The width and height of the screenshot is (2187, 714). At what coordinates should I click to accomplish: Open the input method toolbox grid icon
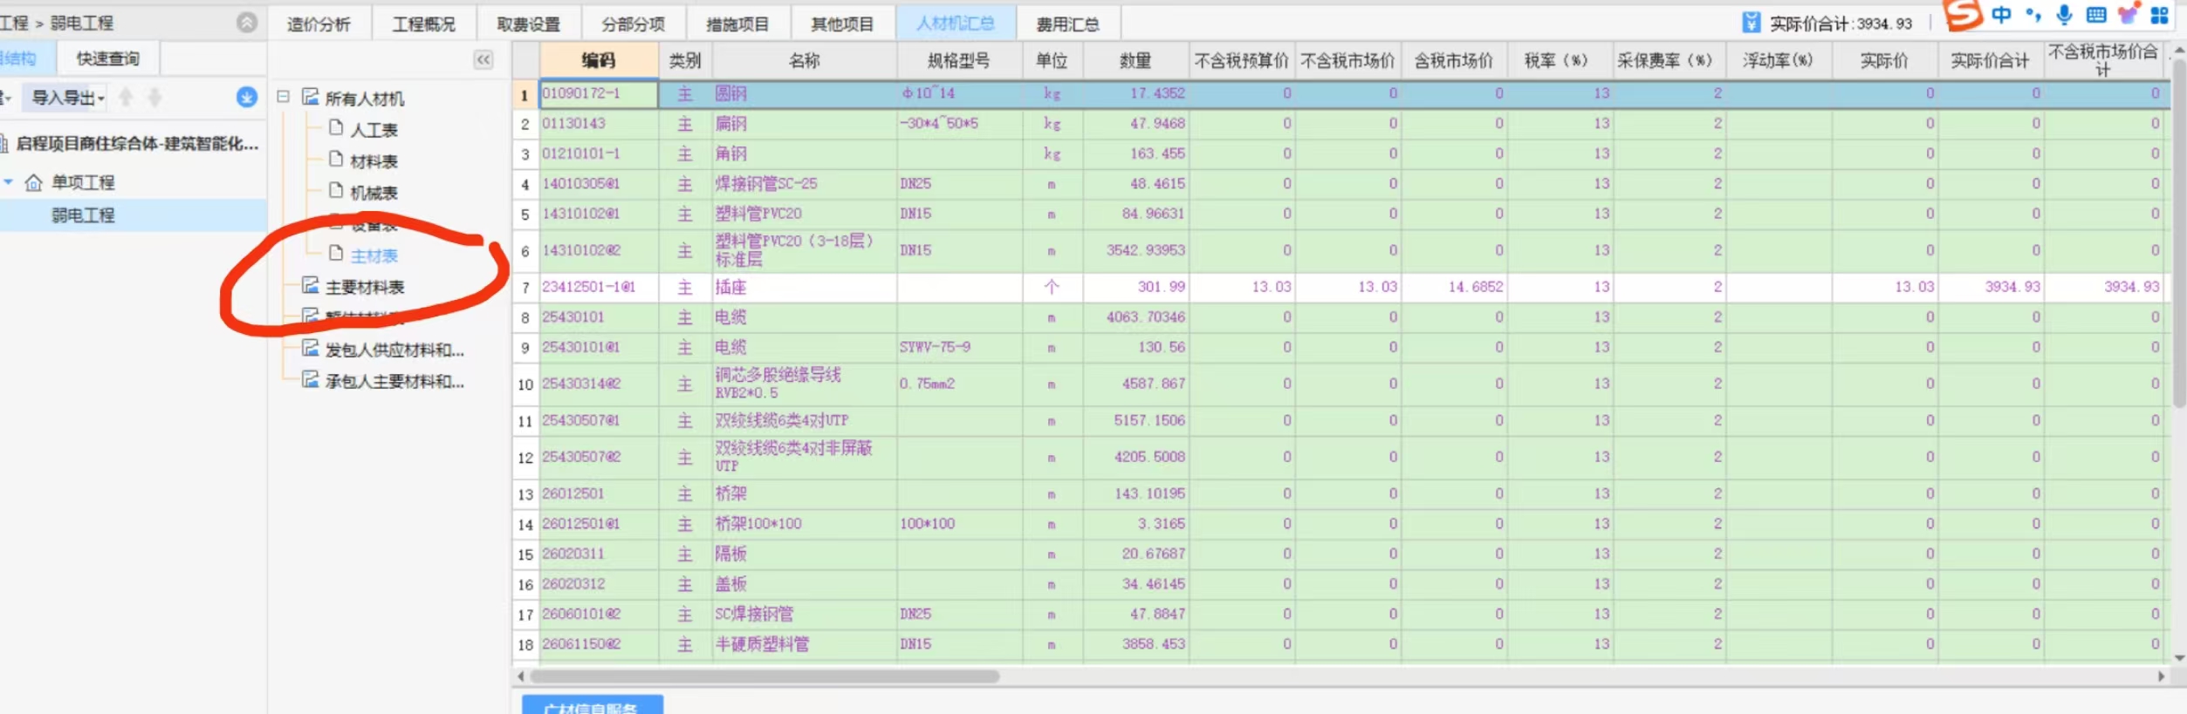2160,15
